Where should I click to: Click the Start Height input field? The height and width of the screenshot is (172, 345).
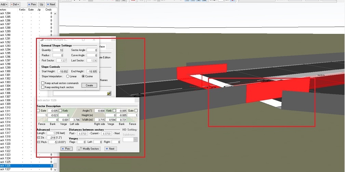63,71
